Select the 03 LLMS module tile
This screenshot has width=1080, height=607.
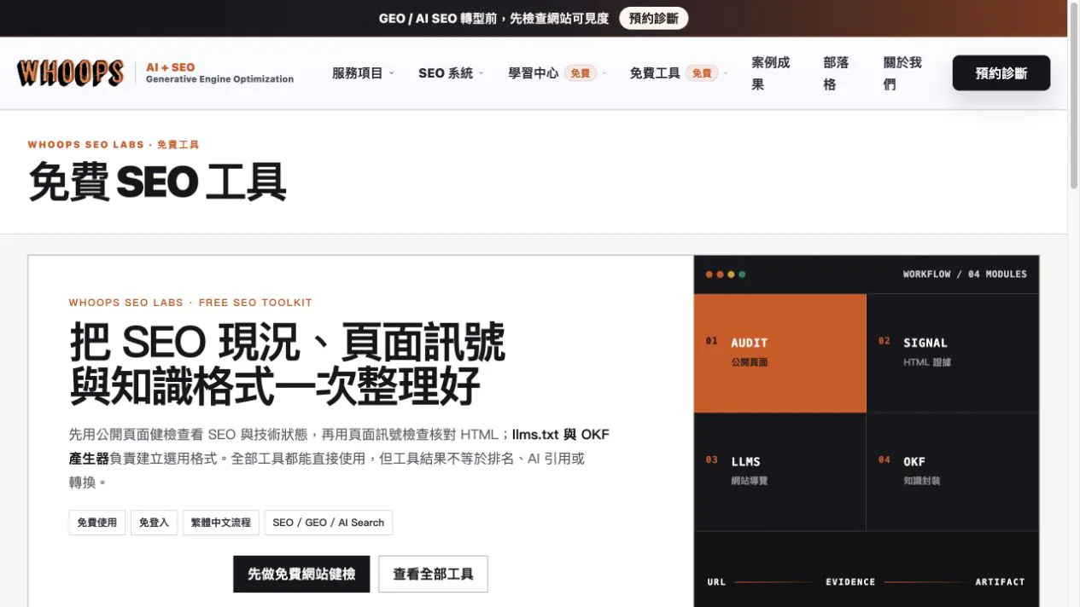tap(780, 471)
